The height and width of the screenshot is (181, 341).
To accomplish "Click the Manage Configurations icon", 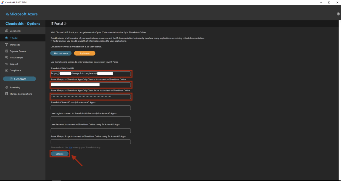I will pyautogui.click(x=7, y=94).
